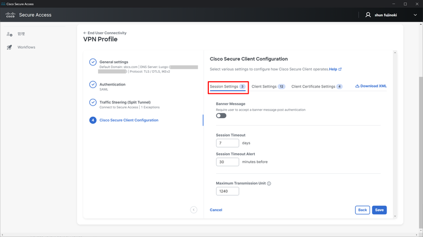
Task: Select the General settings step checkmark
Action: [x=93, y=62]
